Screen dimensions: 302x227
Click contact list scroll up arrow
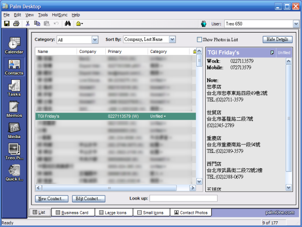pos(199,51)
